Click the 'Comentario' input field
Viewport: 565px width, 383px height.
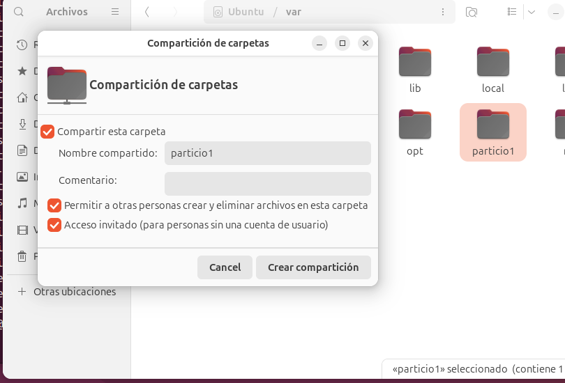pos(267,184)
